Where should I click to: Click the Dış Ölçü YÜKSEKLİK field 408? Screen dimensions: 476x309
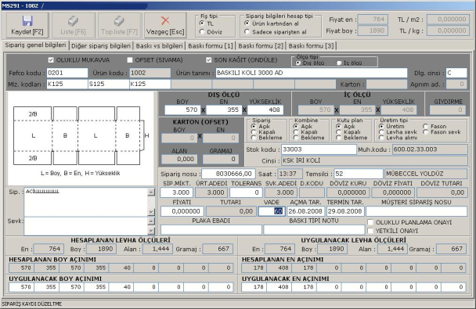coord(265,110)
